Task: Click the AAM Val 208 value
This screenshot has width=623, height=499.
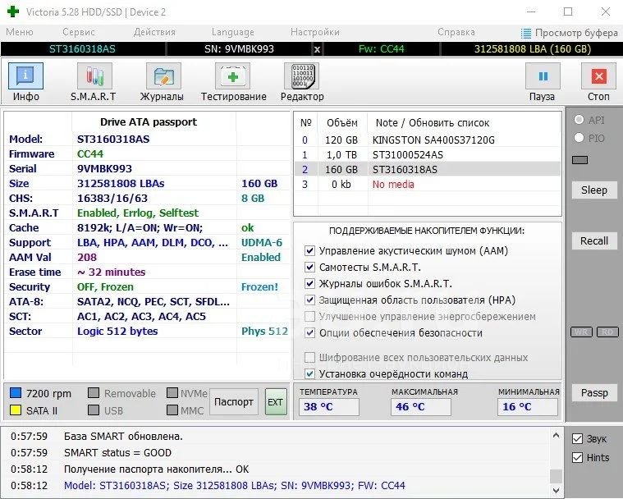Action: point(87,258)
